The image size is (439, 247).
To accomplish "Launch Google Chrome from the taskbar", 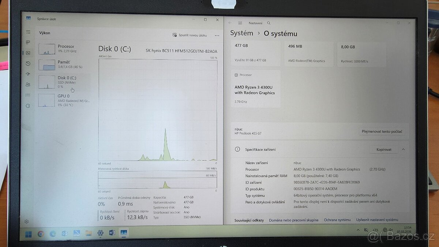I will coord(41,233).
